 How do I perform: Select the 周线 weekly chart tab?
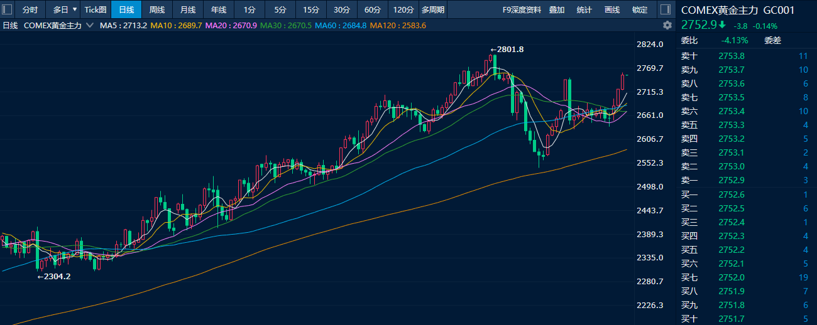pos(157,9)
